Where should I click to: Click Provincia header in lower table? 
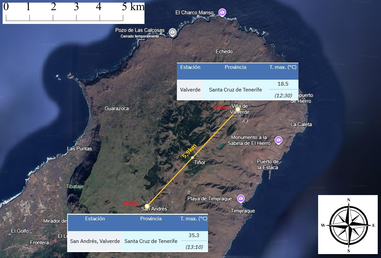click(x=151, y=219)
